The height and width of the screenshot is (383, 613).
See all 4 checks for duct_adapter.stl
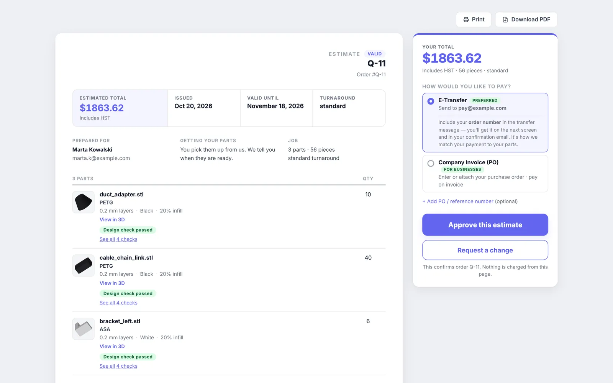tap(118, 239)
